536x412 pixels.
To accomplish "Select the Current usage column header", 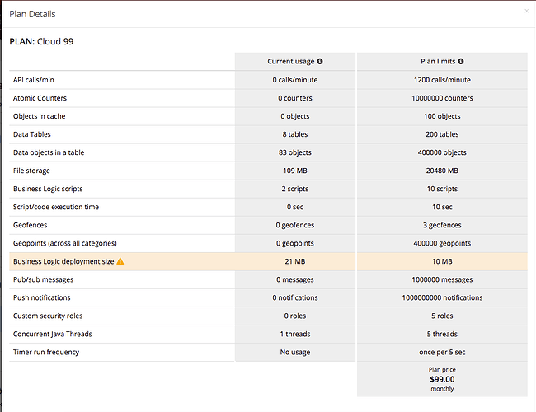I will pos(290,62).
